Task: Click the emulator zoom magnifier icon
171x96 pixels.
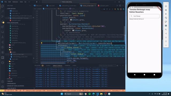Action: (x=166, y=30)
